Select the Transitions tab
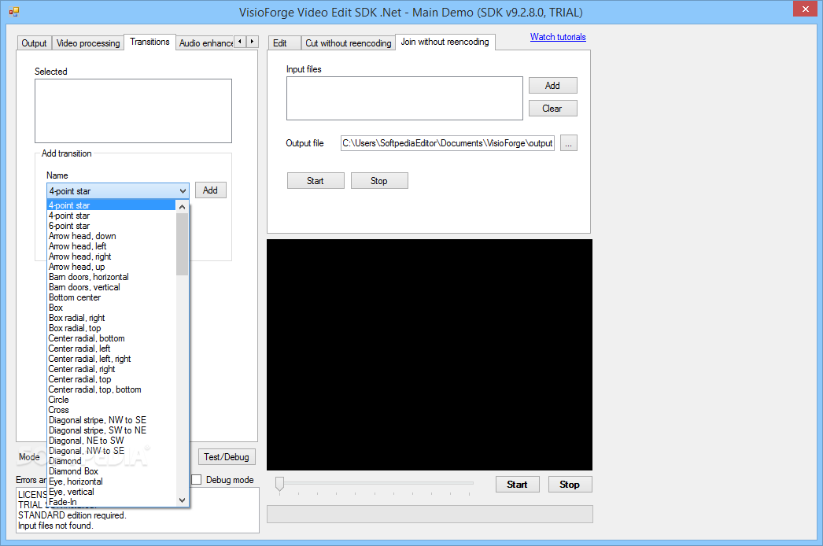 [x=149, y=42]
